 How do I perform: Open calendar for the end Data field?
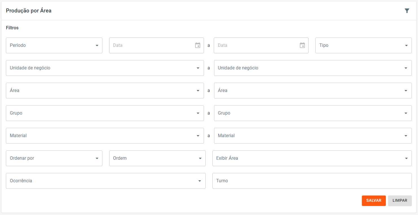[x=302, y=45]
